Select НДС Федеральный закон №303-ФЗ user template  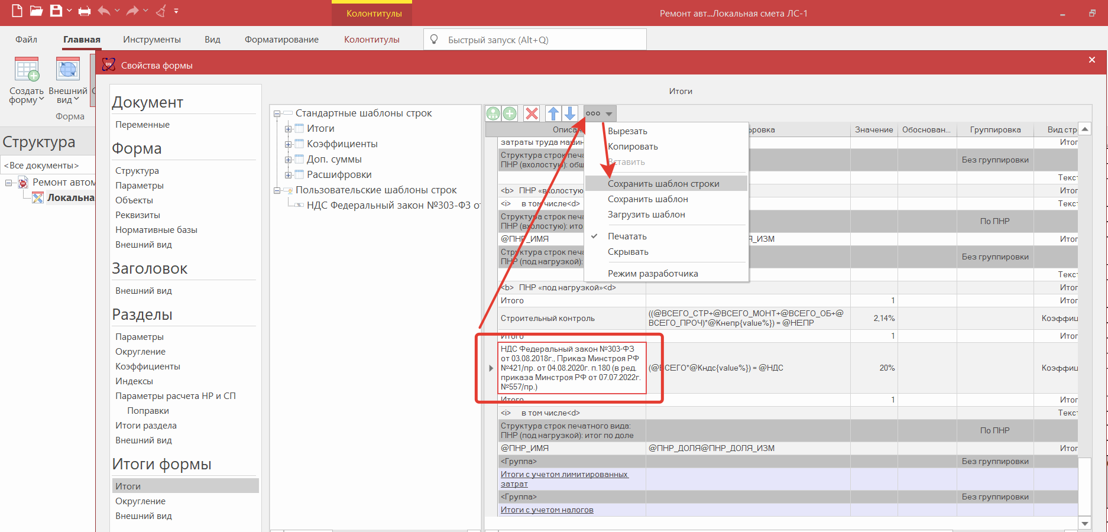[393, 205]
